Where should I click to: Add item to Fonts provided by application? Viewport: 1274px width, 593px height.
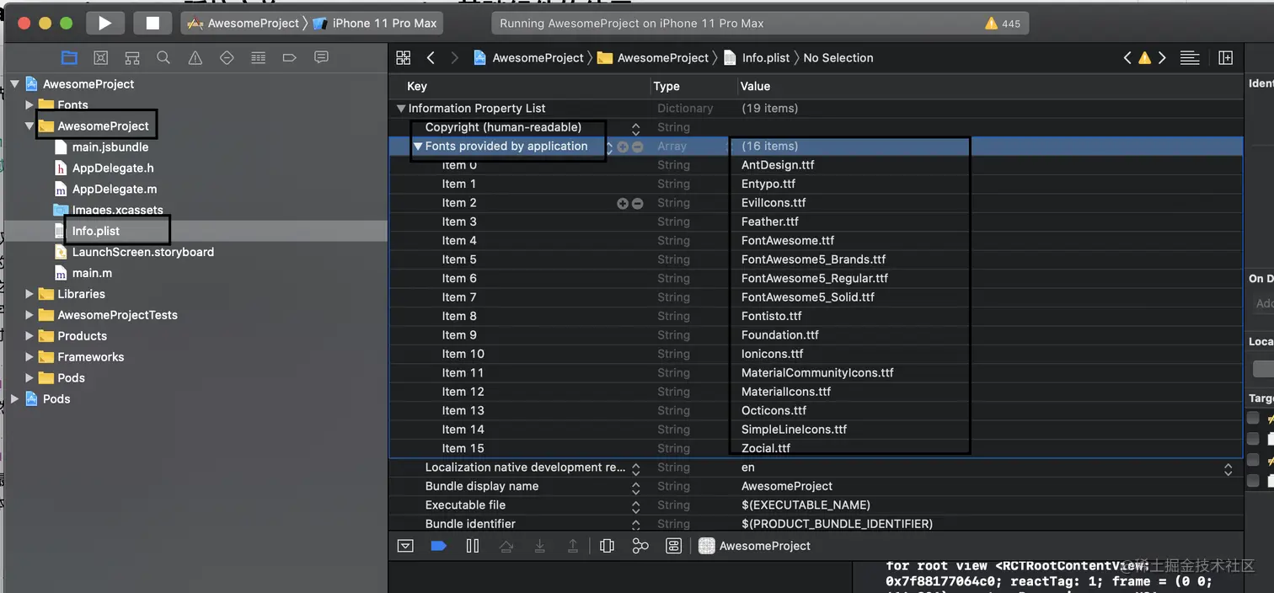[x=623, y=147]
